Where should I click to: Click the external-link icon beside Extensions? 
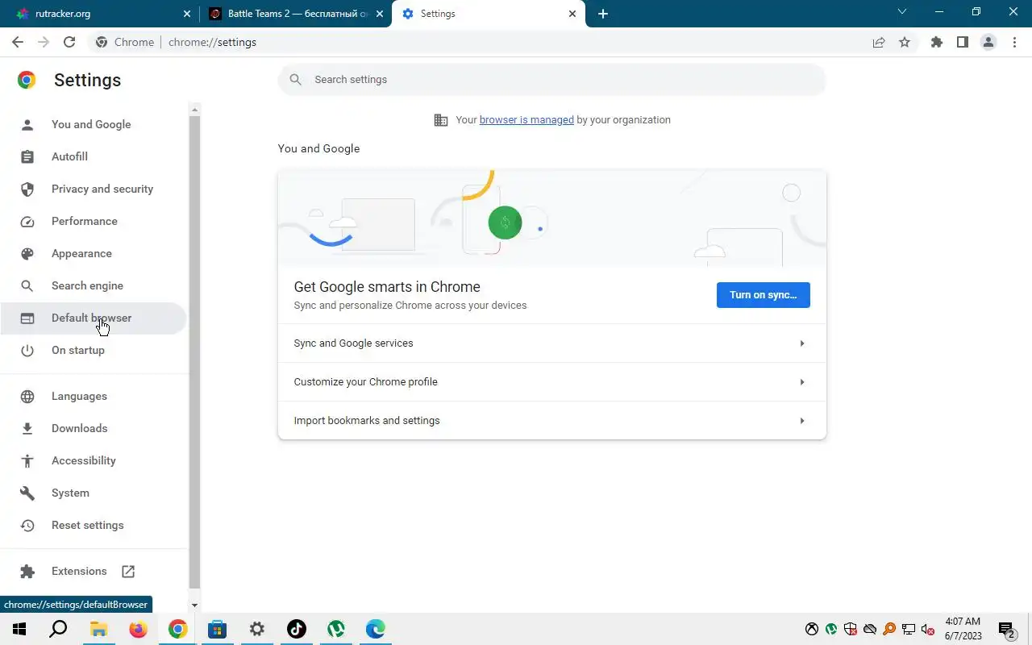coord(128,571)
